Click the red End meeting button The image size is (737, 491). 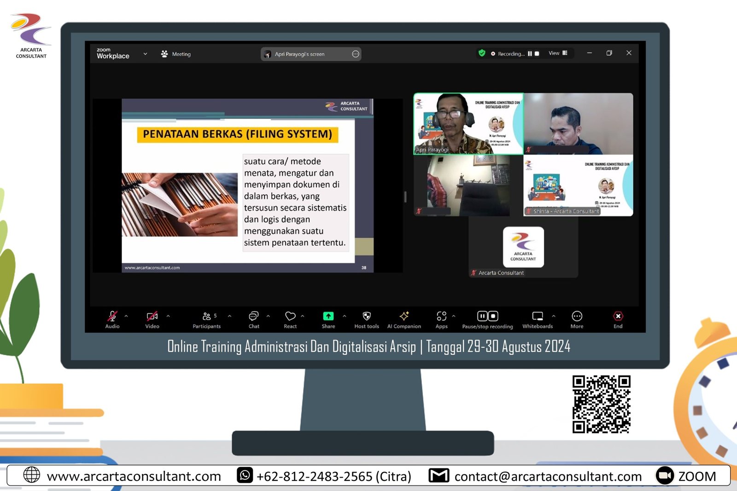618,317
